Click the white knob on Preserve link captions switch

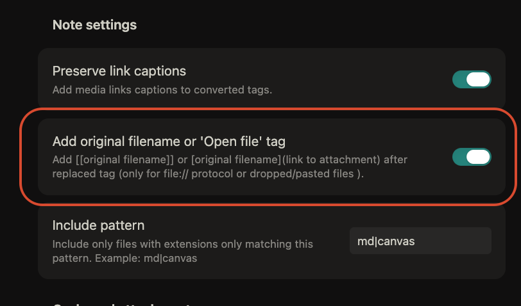tap(479, 79)
